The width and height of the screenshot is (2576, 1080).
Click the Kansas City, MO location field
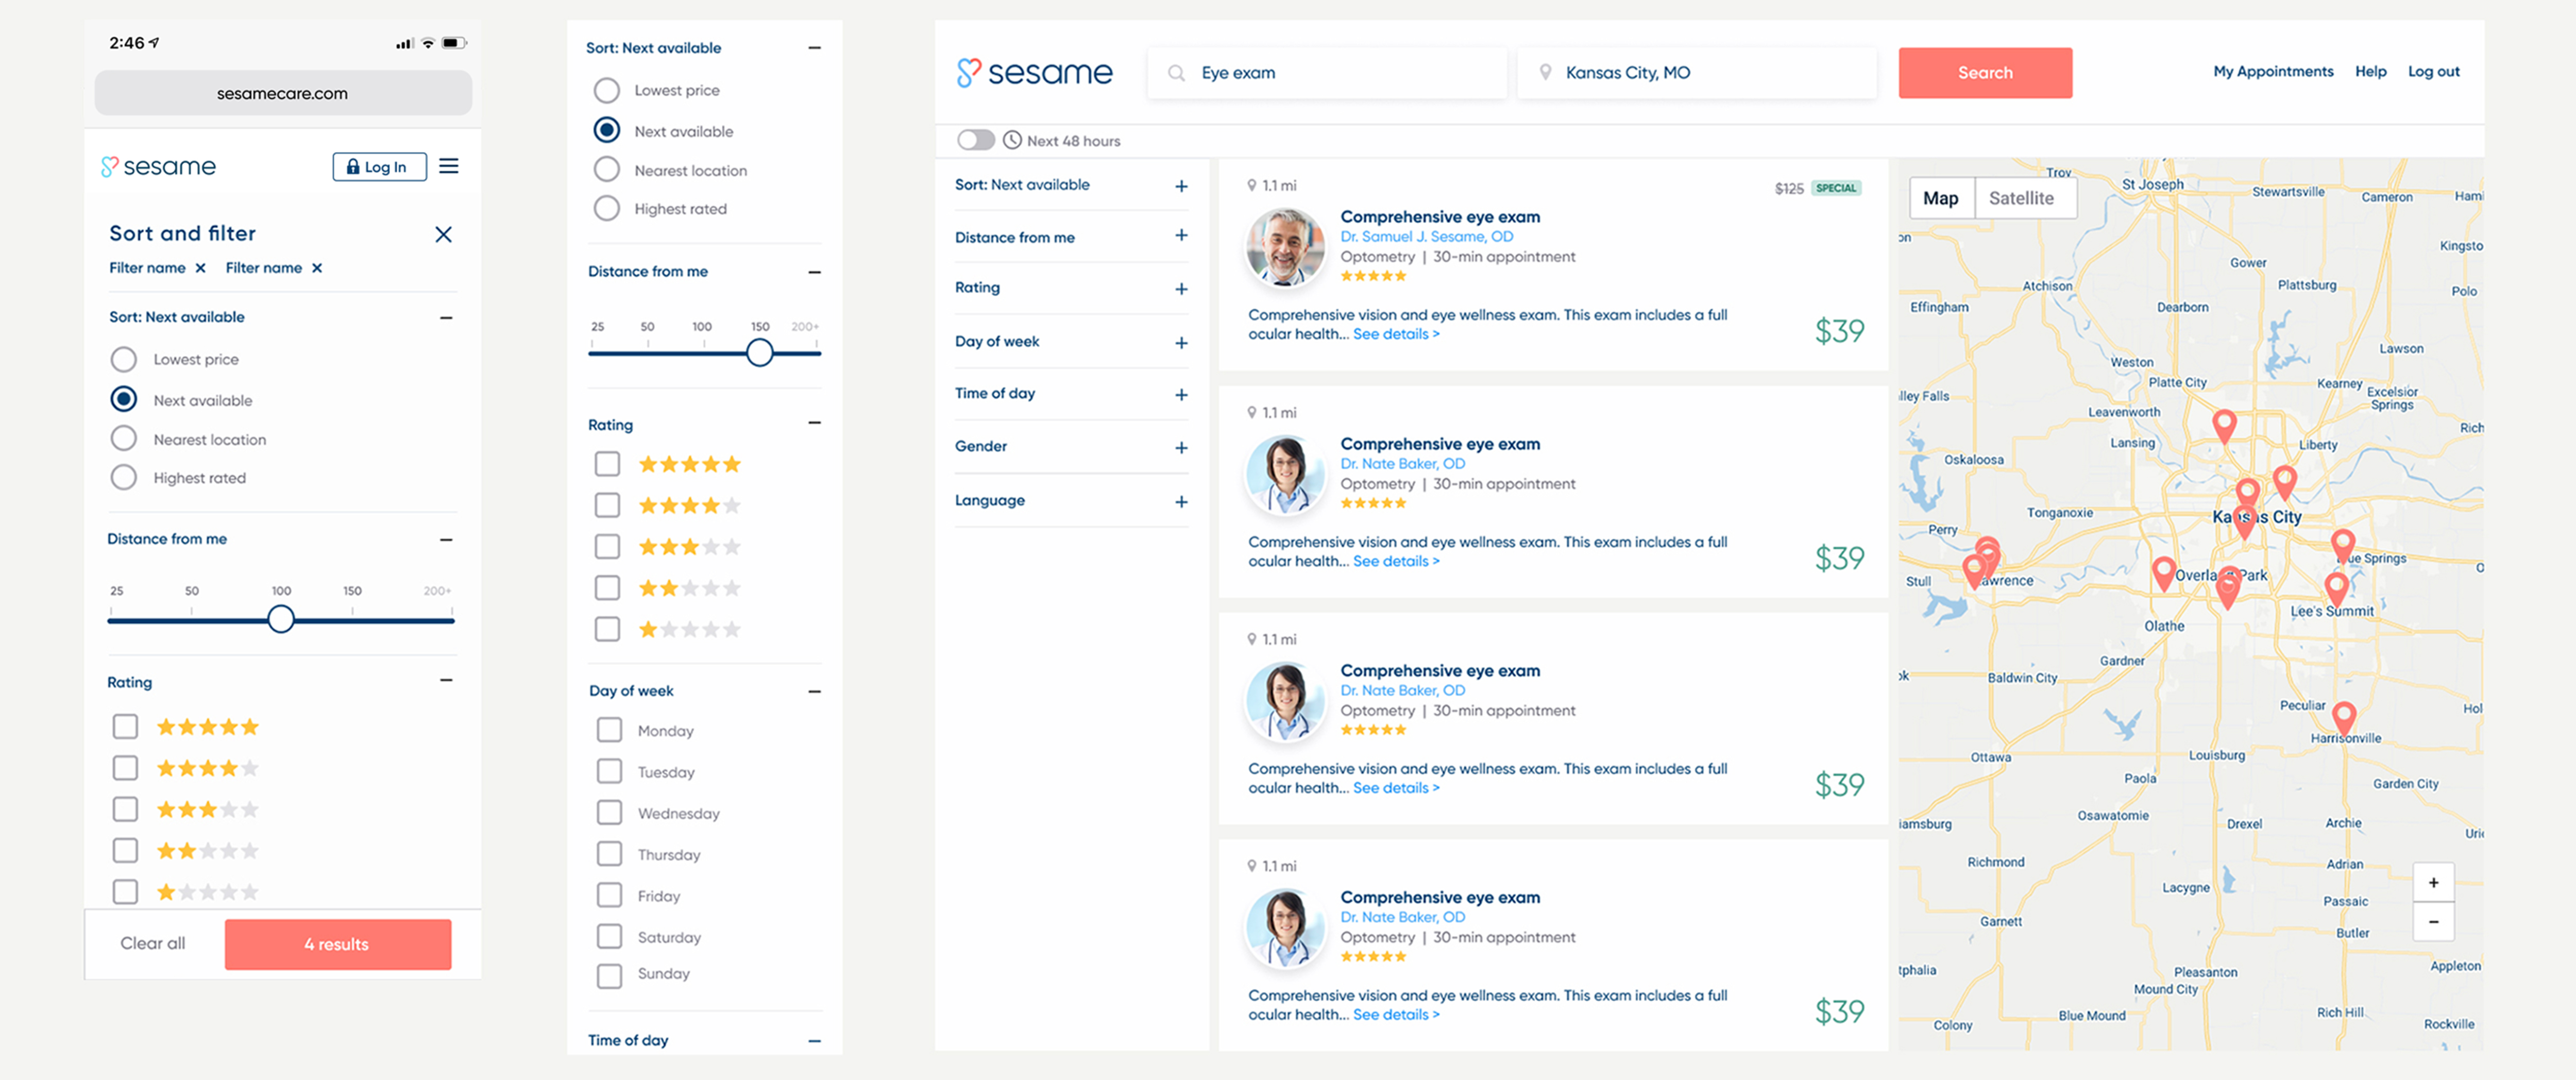point(1696,72)
